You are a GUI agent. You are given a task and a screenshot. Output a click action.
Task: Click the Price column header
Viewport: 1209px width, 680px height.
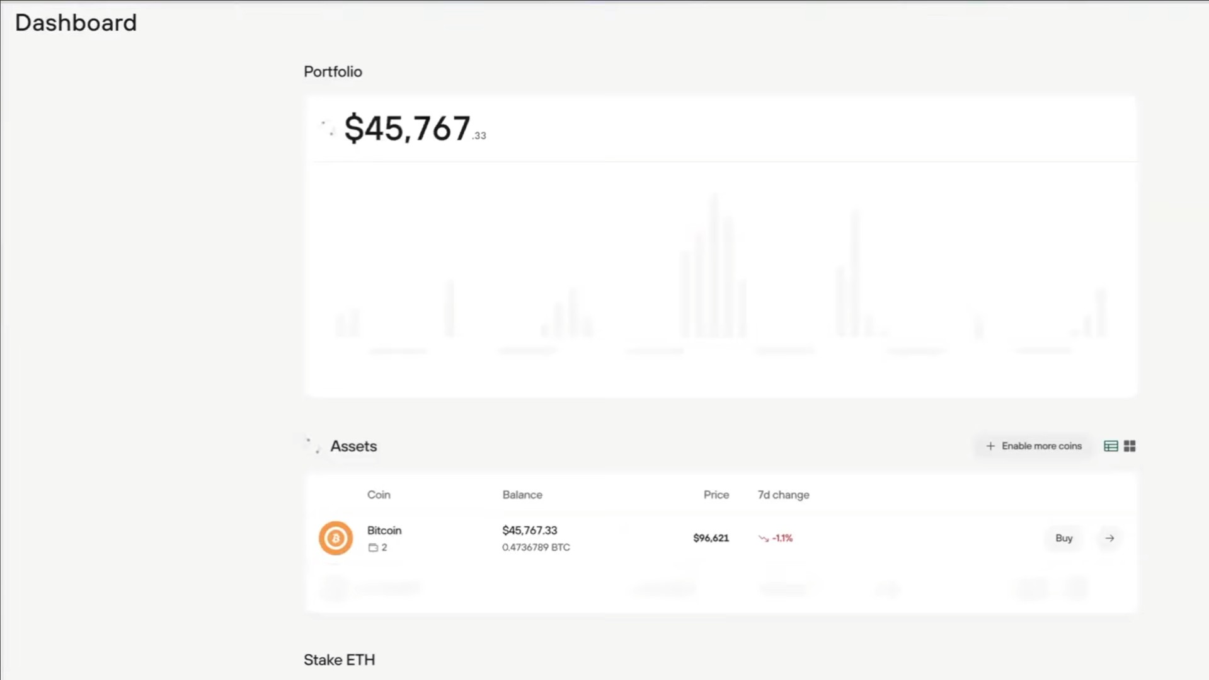[716, 495]
